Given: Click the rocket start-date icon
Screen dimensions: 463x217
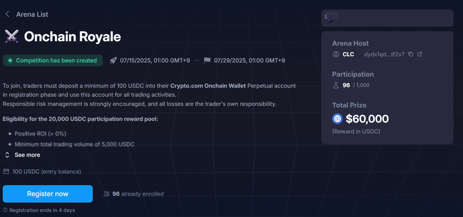Looking at the screenshot, I should pyautogui.click(x=113, y=60).
